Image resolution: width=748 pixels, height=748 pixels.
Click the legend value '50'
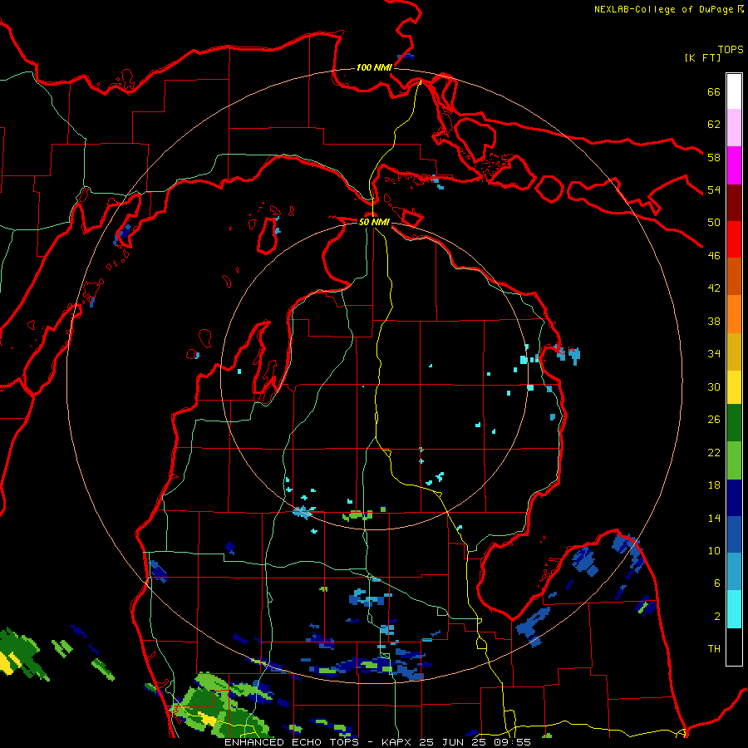coord(714,223)
